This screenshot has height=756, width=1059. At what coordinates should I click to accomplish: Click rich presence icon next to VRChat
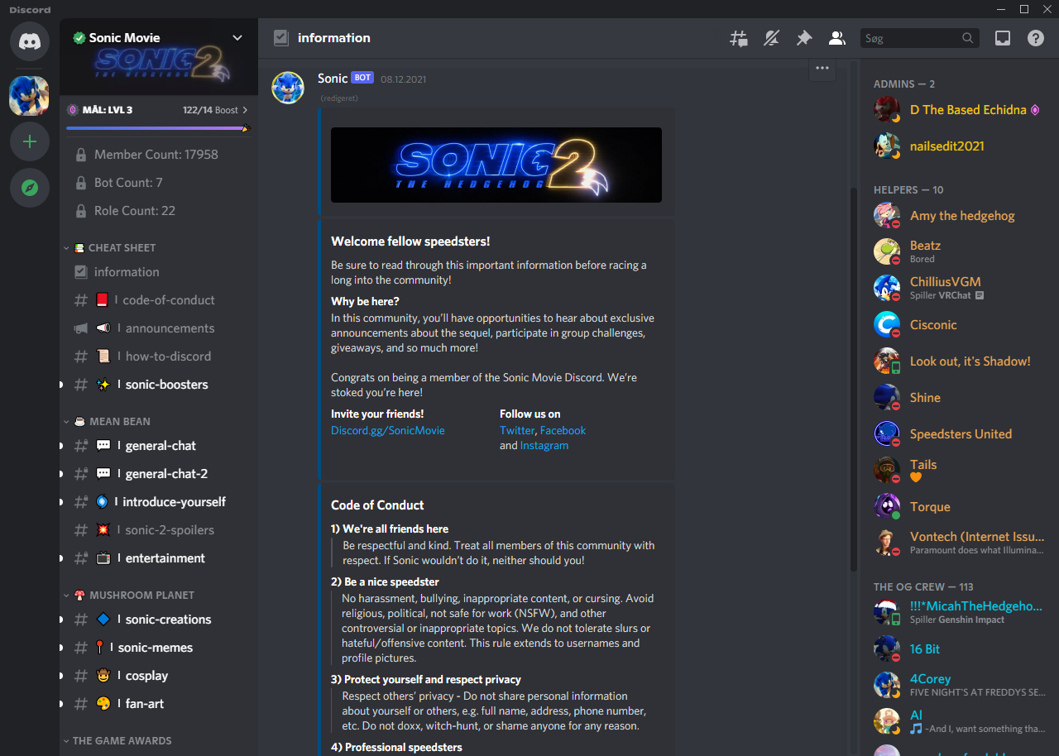[980, 295]
